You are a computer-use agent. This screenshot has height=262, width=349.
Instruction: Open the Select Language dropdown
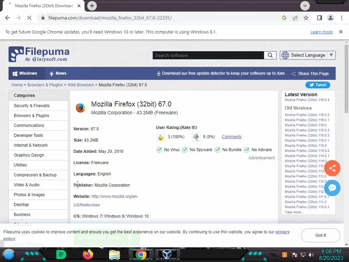[x=308, y=55]
